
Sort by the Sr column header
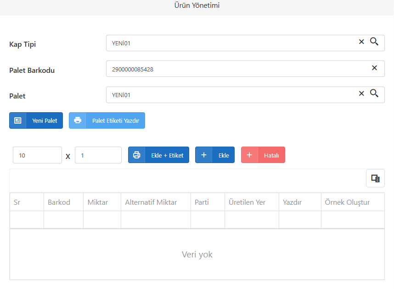click(27, 202)
